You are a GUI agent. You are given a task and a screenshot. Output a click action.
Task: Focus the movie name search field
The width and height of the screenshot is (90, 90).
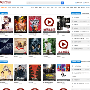click(x=43, y=3)
